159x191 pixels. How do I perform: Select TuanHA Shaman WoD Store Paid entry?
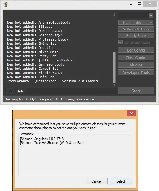coord(52,143)
